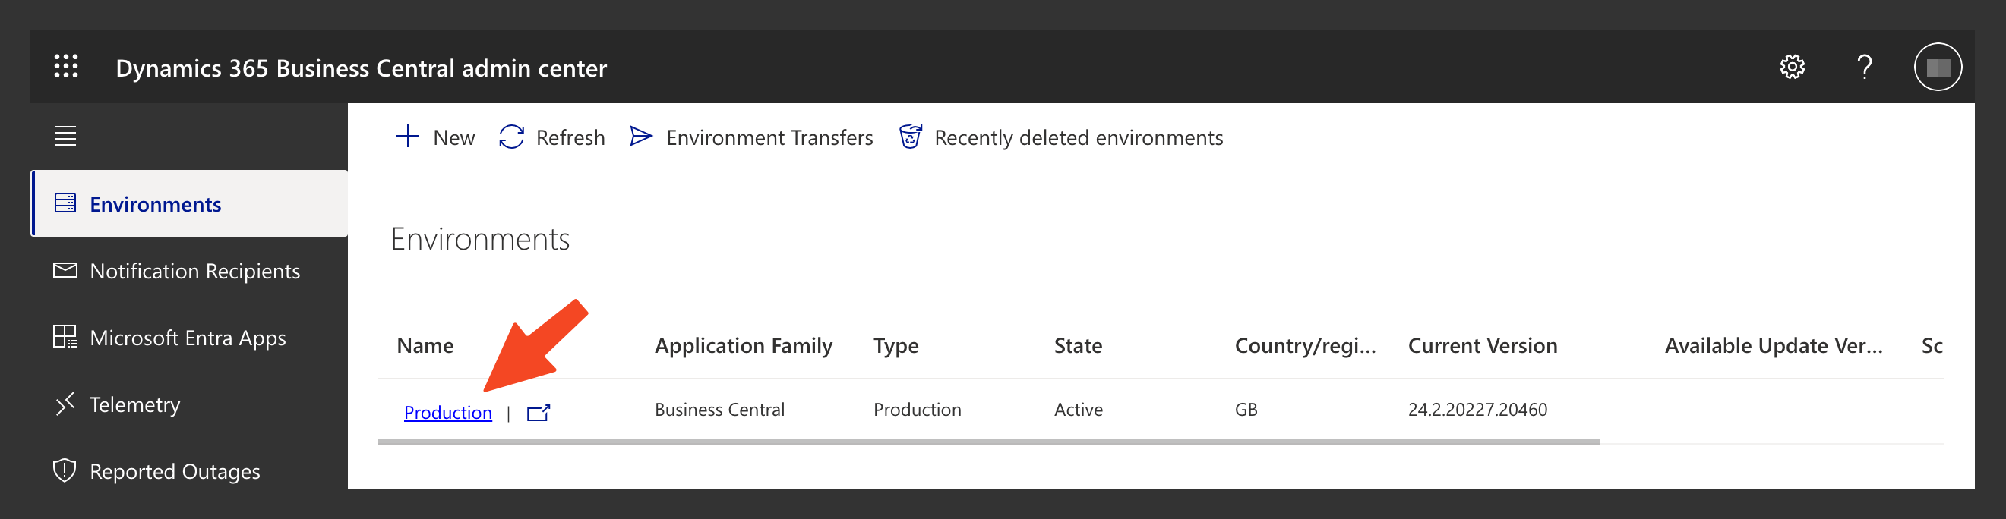Screen dimensions: 2006x519
Task: Click the Production type cell
Action: click(x=917, y=409)
